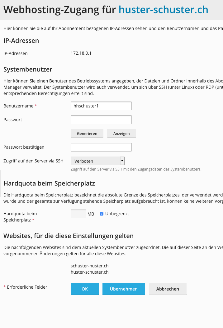Click the Zugriff auf den Server via SSH label
The width and height of the screenshot is (223, 328).
click(x=33, y=161)
